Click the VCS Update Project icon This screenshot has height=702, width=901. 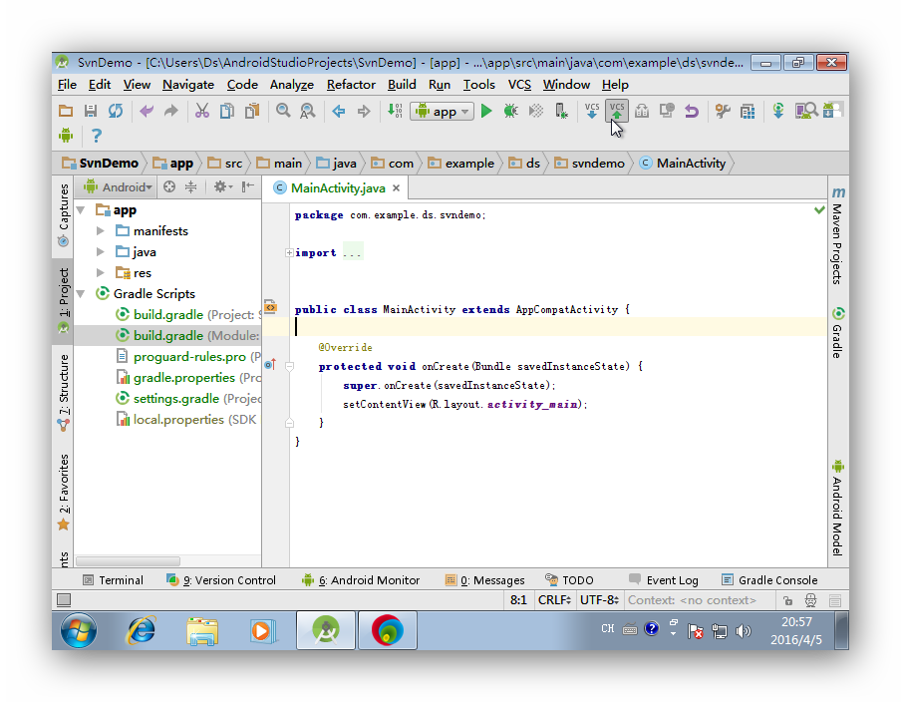point(593,111)
